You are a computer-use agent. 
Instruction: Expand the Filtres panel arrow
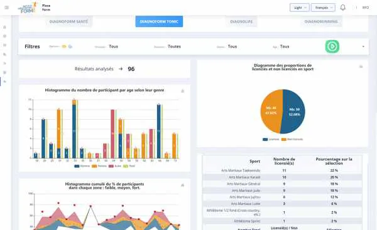(363, 46)
